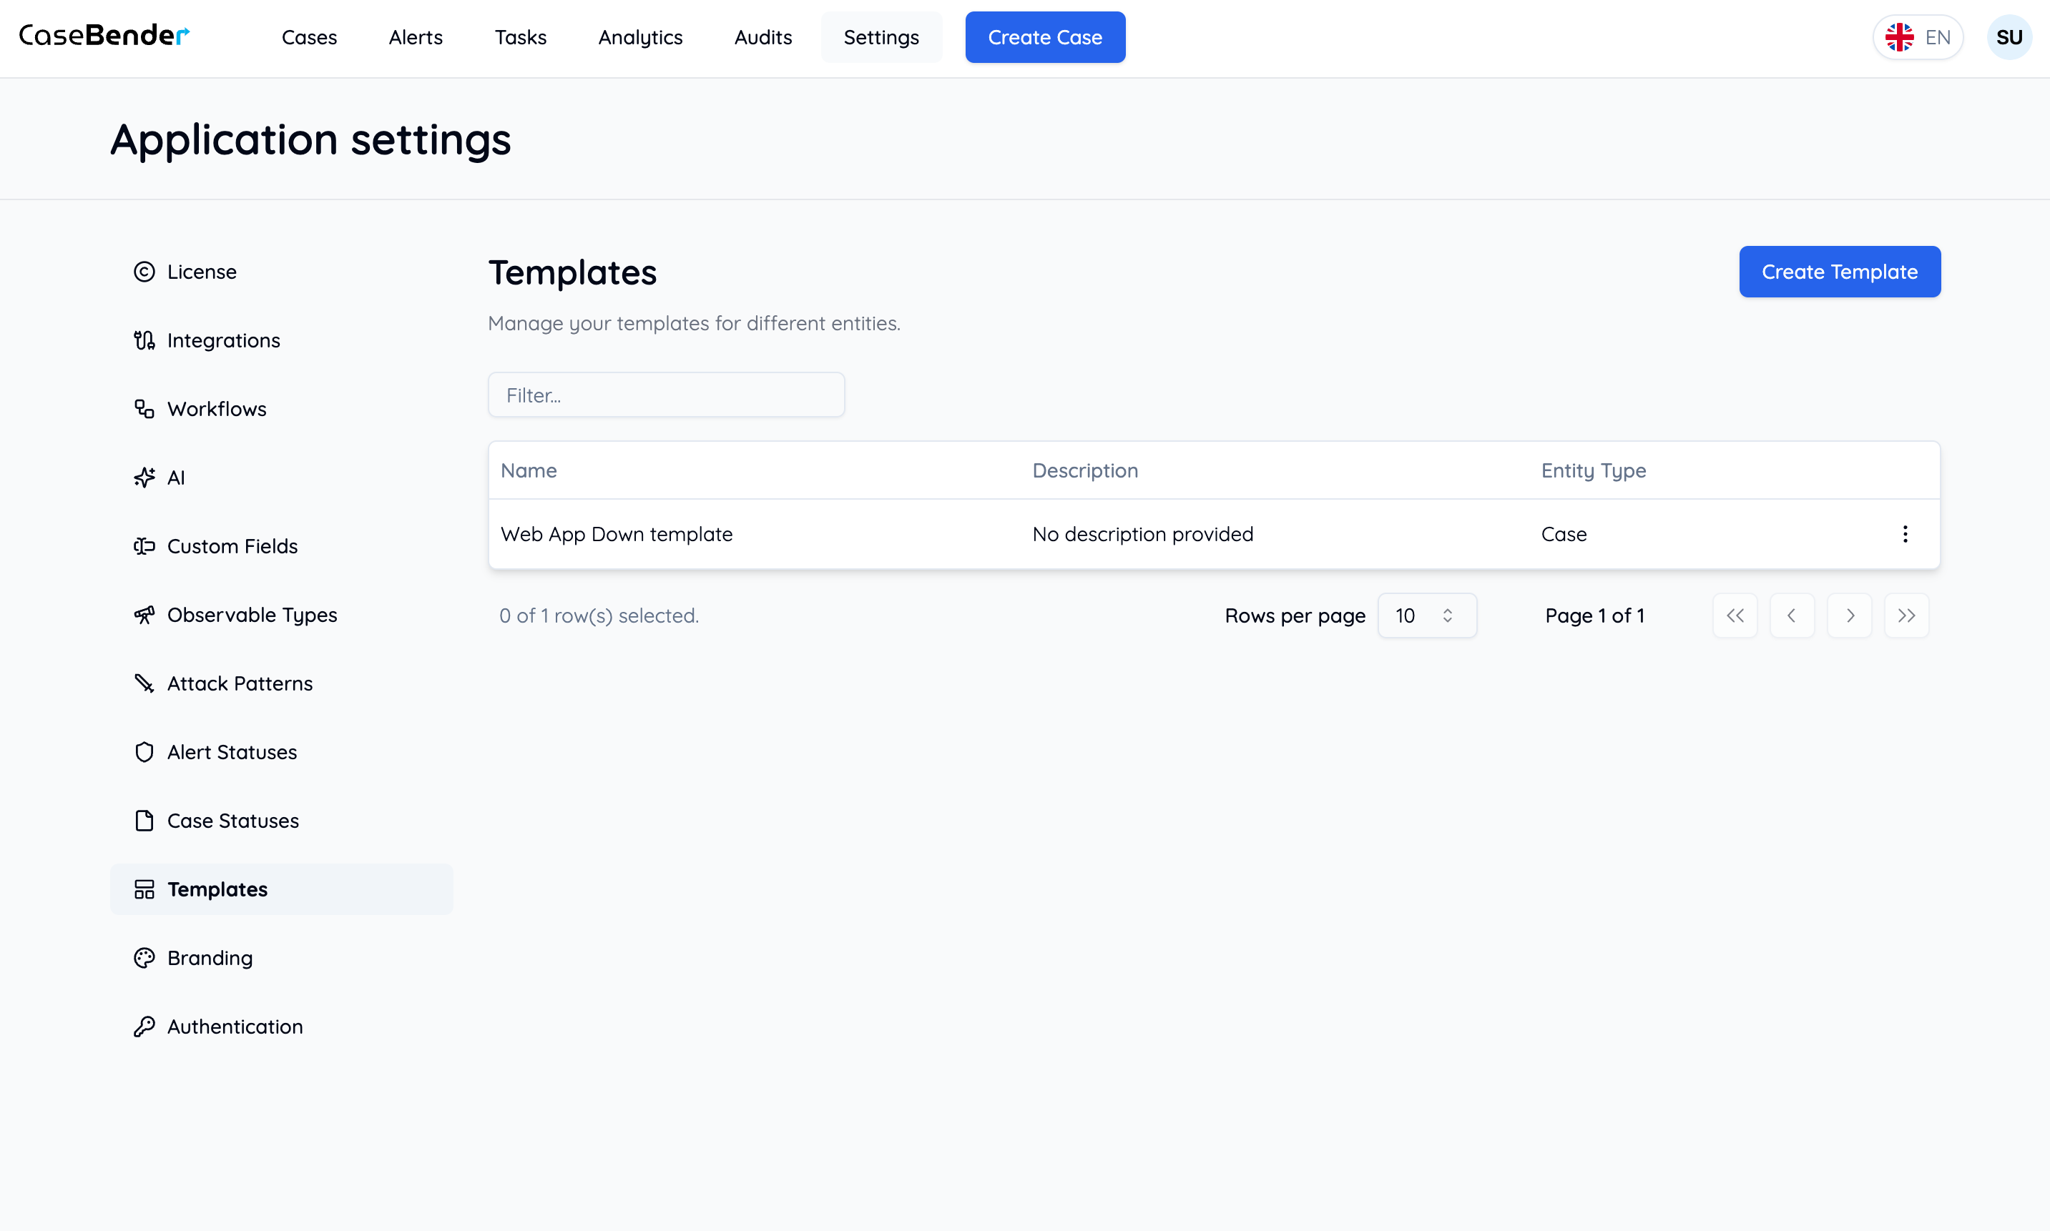Jump to the last page with double-chevron control
Screen dimensions: 2050x1231
pos(1906,615)
